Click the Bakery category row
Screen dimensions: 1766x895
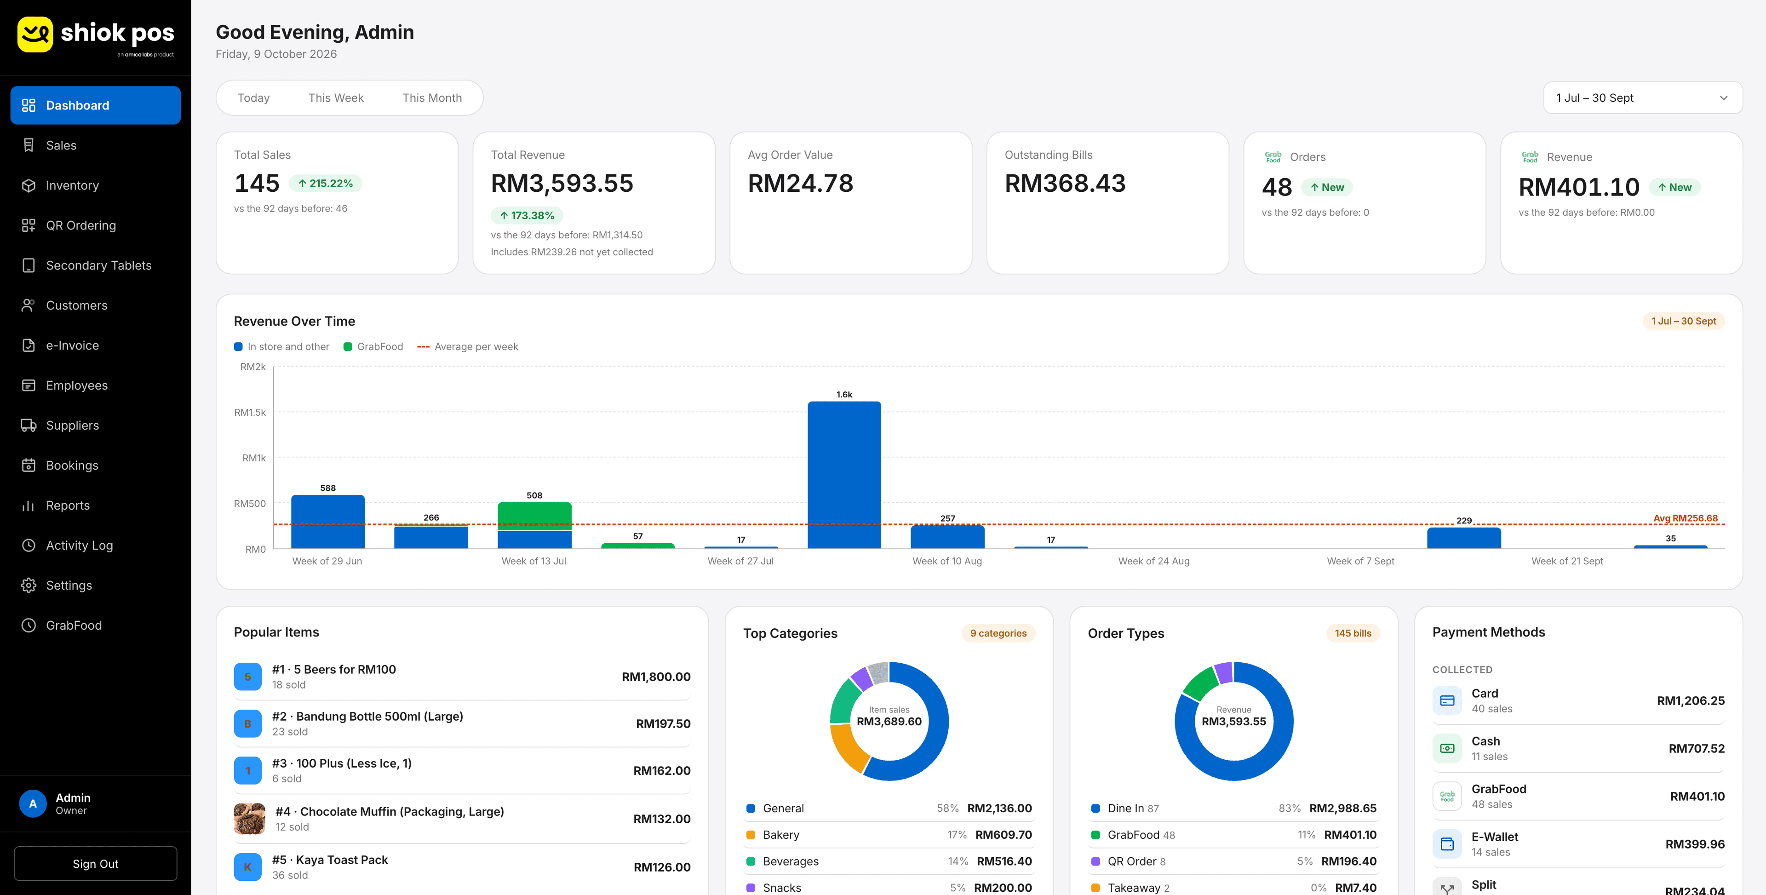pos(889,835)
